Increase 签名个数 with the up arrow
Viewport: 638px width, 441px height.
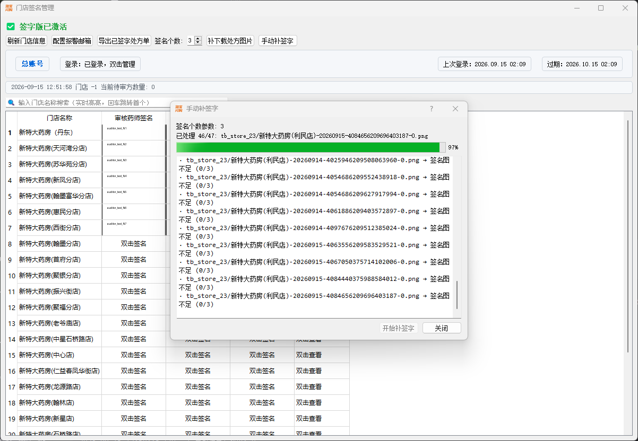click(198, 39)
